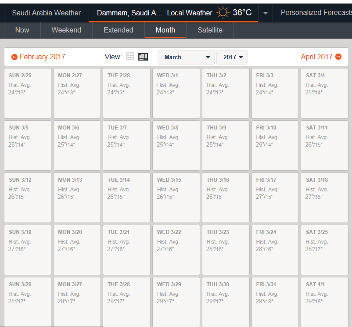Go to Saudi Arabia Weather

click(x=46, y=13)
